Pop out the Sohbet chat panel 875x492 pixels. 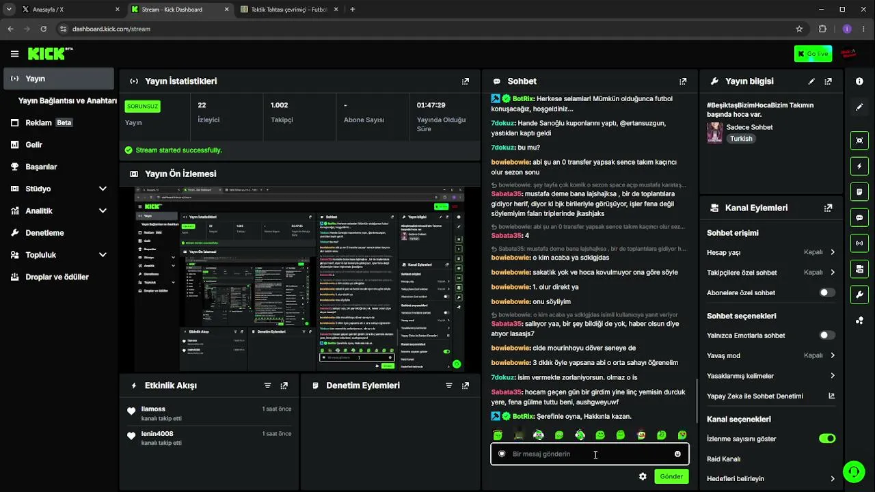682,81
